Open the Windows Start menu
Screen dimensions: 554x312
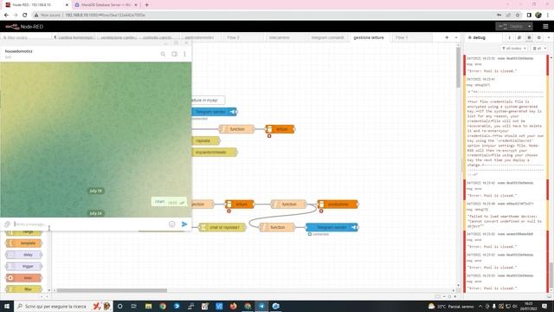(x=7, y=306)
